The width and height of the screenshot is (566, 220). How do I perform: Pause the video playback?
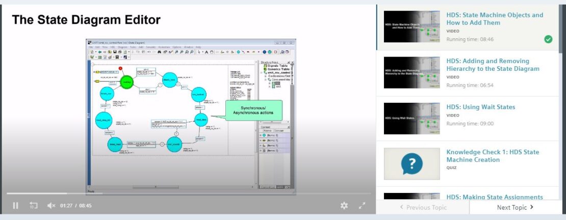15,206
